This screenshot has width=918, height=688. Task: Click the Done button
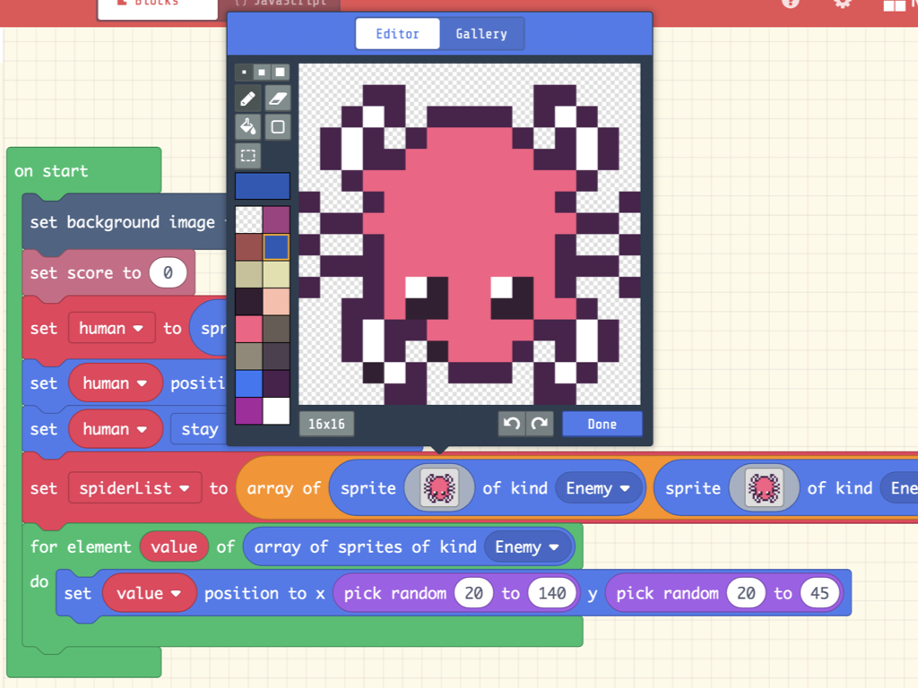[x=602, y=424]
